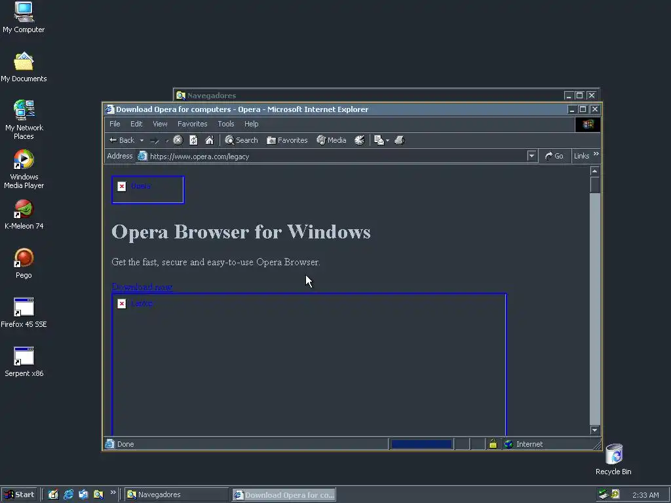Open the File menu
This screenshot has width=671, height=503.
coord(115,124)
